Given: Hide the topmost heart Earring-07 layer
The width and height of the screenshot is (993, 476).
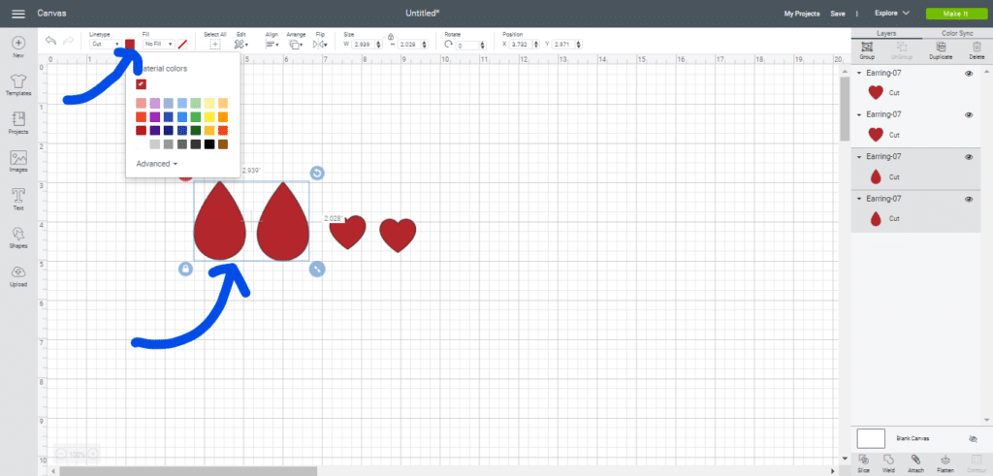Looking at the screenshot, I should pos(969,74).
